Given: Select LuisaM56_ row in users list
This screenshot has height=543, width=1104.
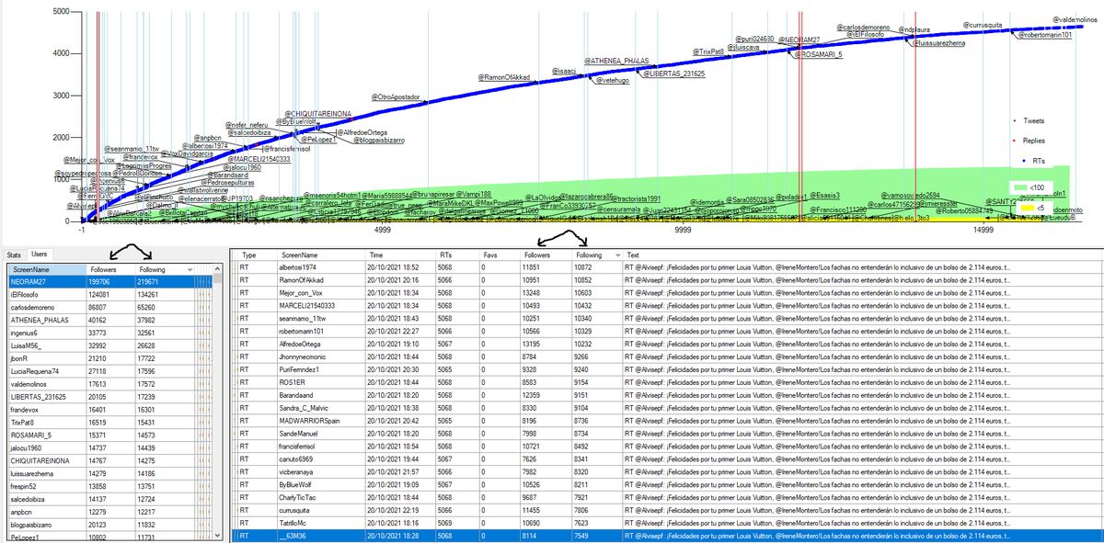Looking at the screenshot, I should 110,345.
